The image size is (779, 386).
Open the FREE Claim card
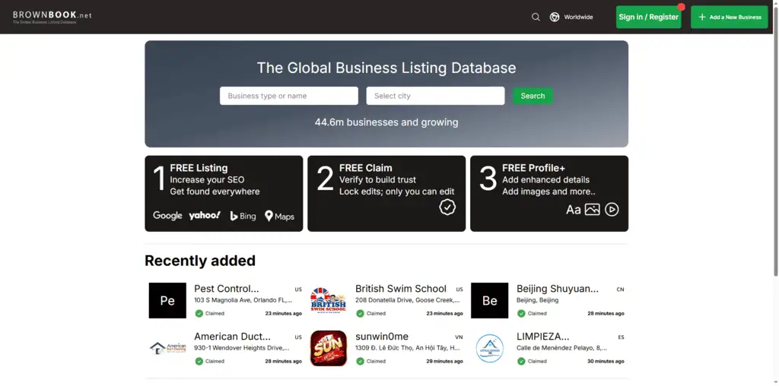386,194
